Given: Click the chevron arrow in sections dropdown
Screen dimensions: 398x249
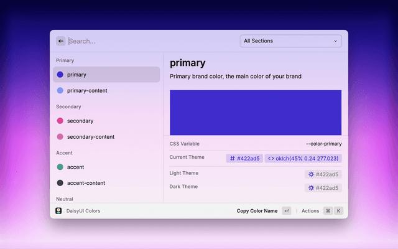Looking at the screenshot, I should point(336,41).
